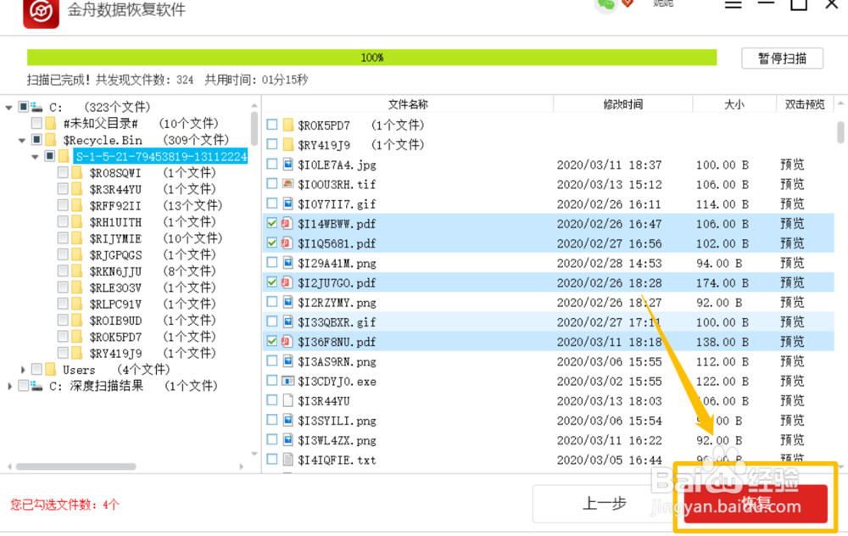Viewport: 848px width, 536px height.
Task: Click the file name $I3R44YU
Action: pos(323,401)
